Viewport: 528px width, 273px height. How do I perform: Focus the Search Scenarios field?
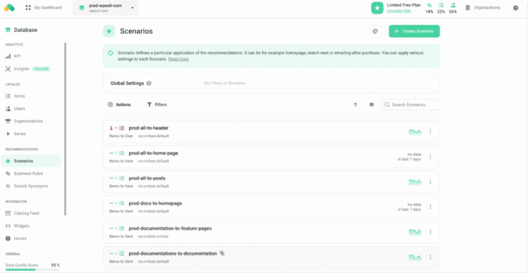410,105
